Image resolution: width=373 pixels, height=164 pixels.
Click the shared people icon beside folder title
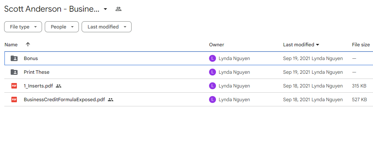click(118, 9)
